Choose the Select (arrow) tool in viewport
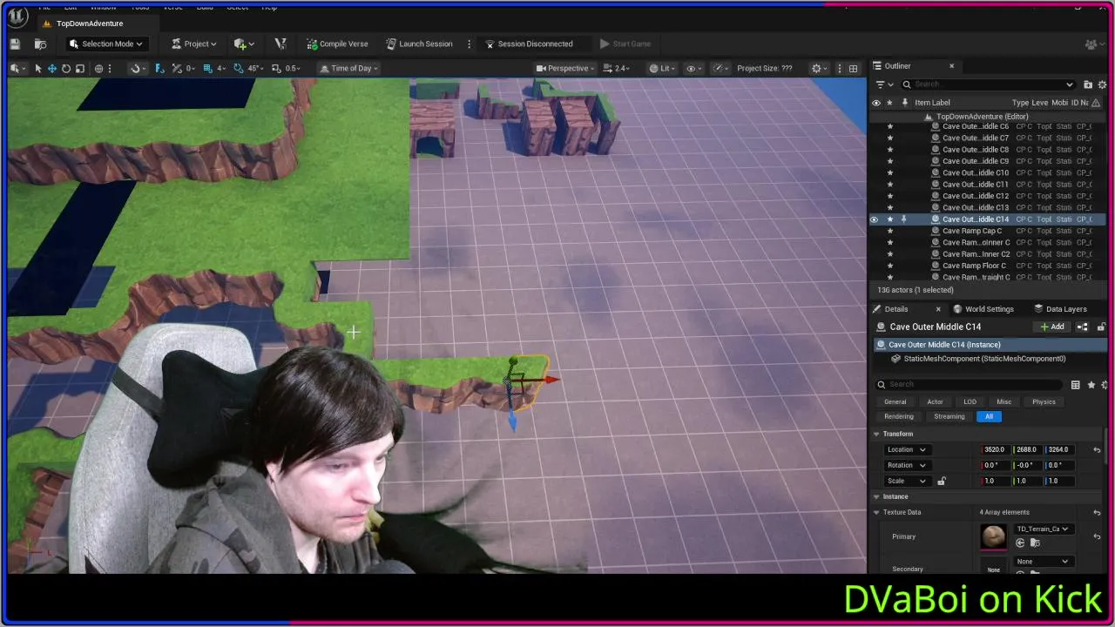The height and width of the screenshot is (627, 1115). click(x=37, y=68)
